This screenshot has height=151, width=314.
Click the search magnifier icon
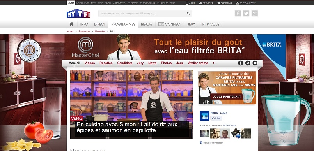[188, 13]
